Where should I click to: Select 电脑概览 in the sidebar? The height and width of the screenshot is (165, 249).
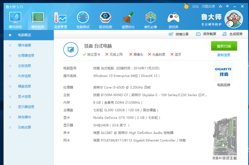coord(29,35)
